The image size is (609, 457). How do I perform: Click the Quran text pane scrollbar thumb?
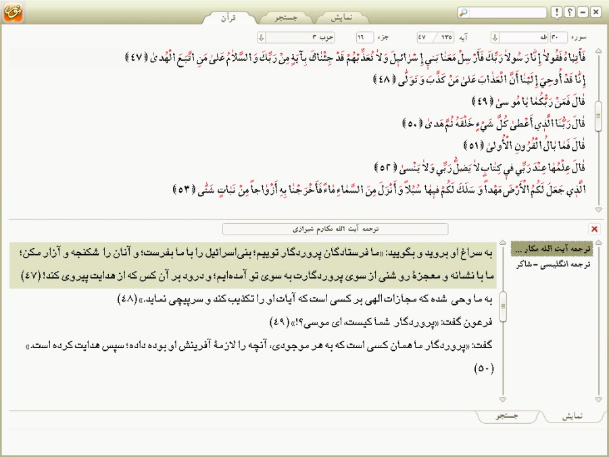[x=598, y=116]
